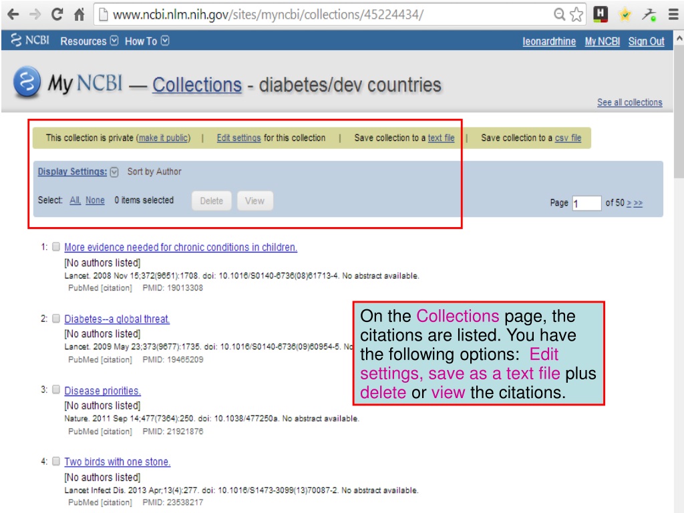Image resolution: width=684 pixels, height=513 pixels.
Task: Click the Sort by Author text
Action: (154, 172)
